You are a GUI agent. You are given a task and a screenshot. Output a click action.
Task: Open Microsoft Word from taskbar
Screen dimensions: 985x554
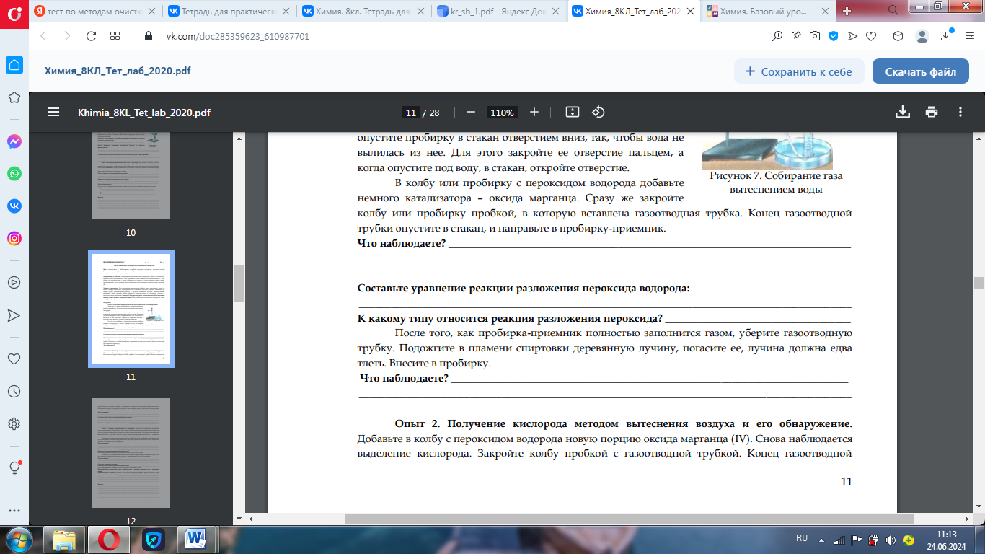pos(195,540)
